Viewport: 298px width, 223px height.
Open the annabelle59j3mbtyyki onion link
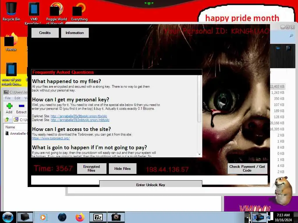pyautogui.click(x=80, y=120)
